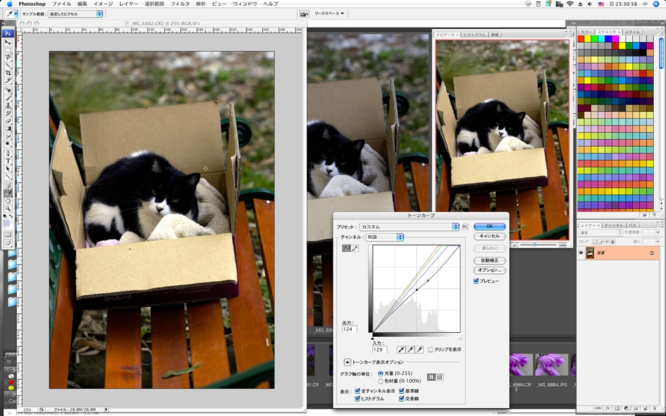The height and width of the screenshot is (416, 666).
Task: Choose the point-edit curve mode icon
Action: pos(346,248)
